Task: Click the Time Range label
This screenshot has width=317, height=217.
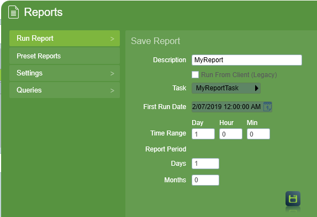Action: click(168, 133)
